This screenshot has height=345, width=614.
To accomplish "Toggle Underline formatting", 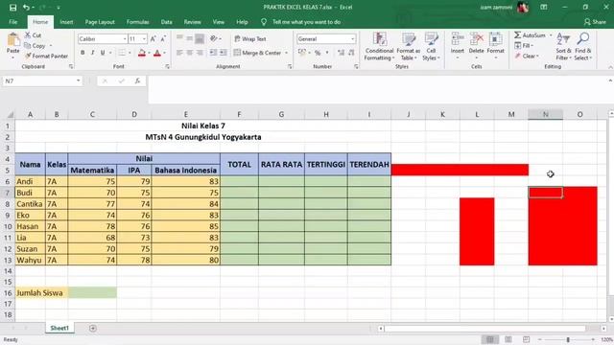I will [103, 53].
